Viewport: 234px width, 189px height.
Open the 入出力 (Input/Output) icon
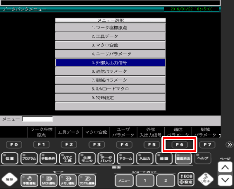coord(144,158)
